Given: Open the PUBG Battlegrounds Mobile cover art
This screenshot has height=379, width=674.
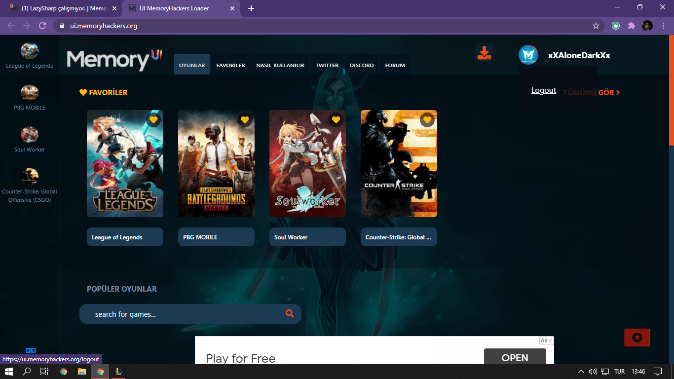Looking at the screenshot, I should tap(216, 163).
